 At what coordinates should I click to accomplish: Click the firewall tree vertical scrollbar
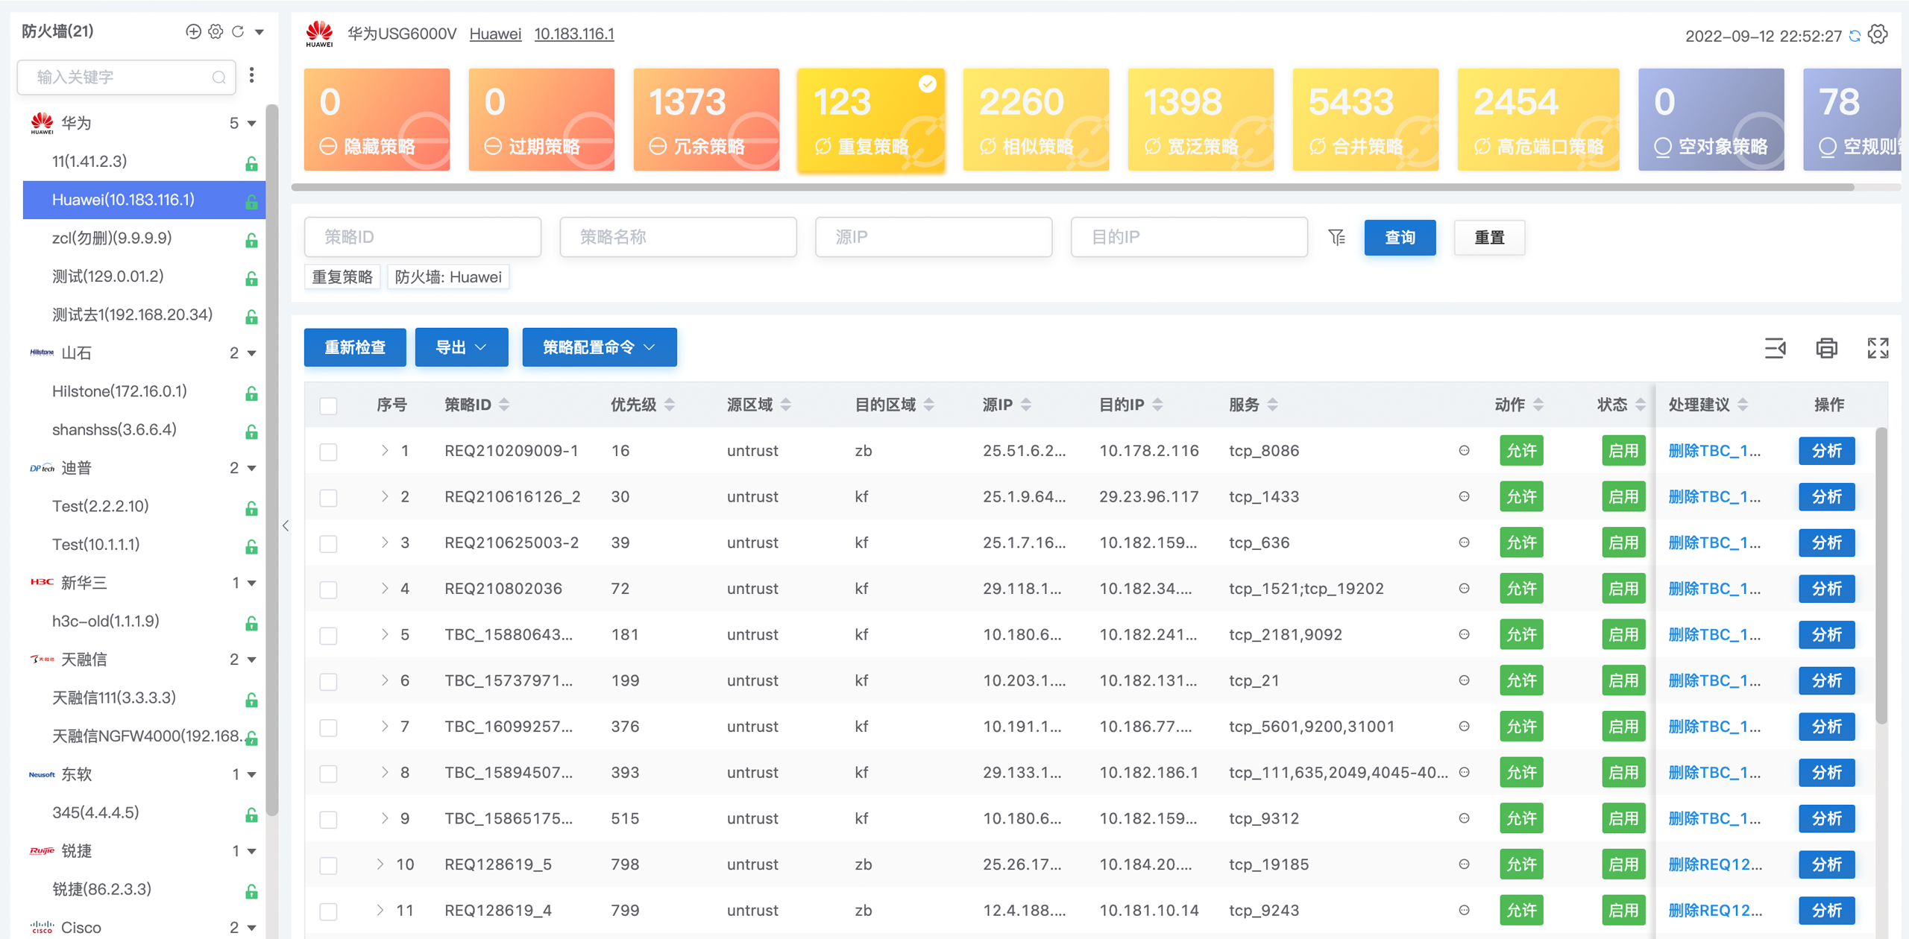(x=272, y=460)
